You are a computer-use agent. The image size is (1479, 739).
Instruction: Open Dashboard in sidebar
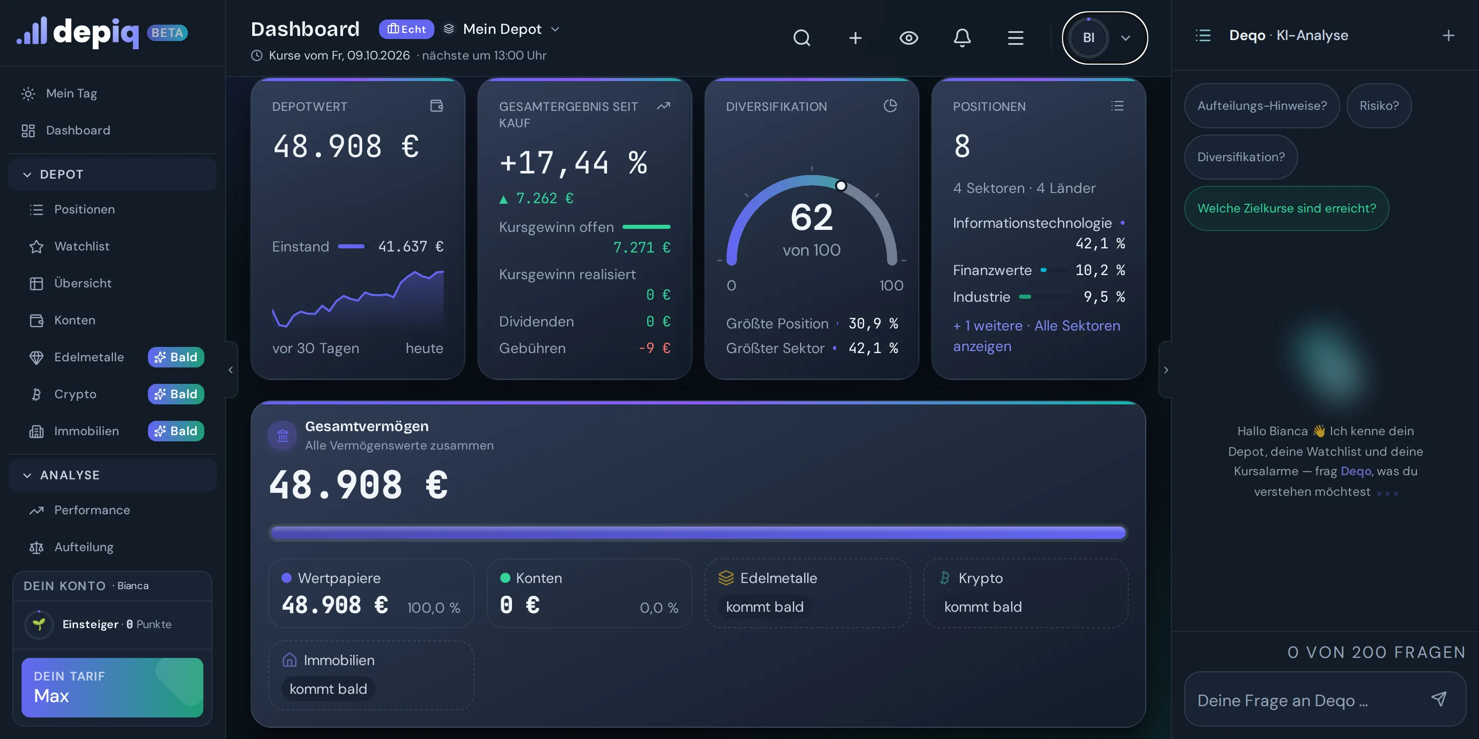click(112, 130)
